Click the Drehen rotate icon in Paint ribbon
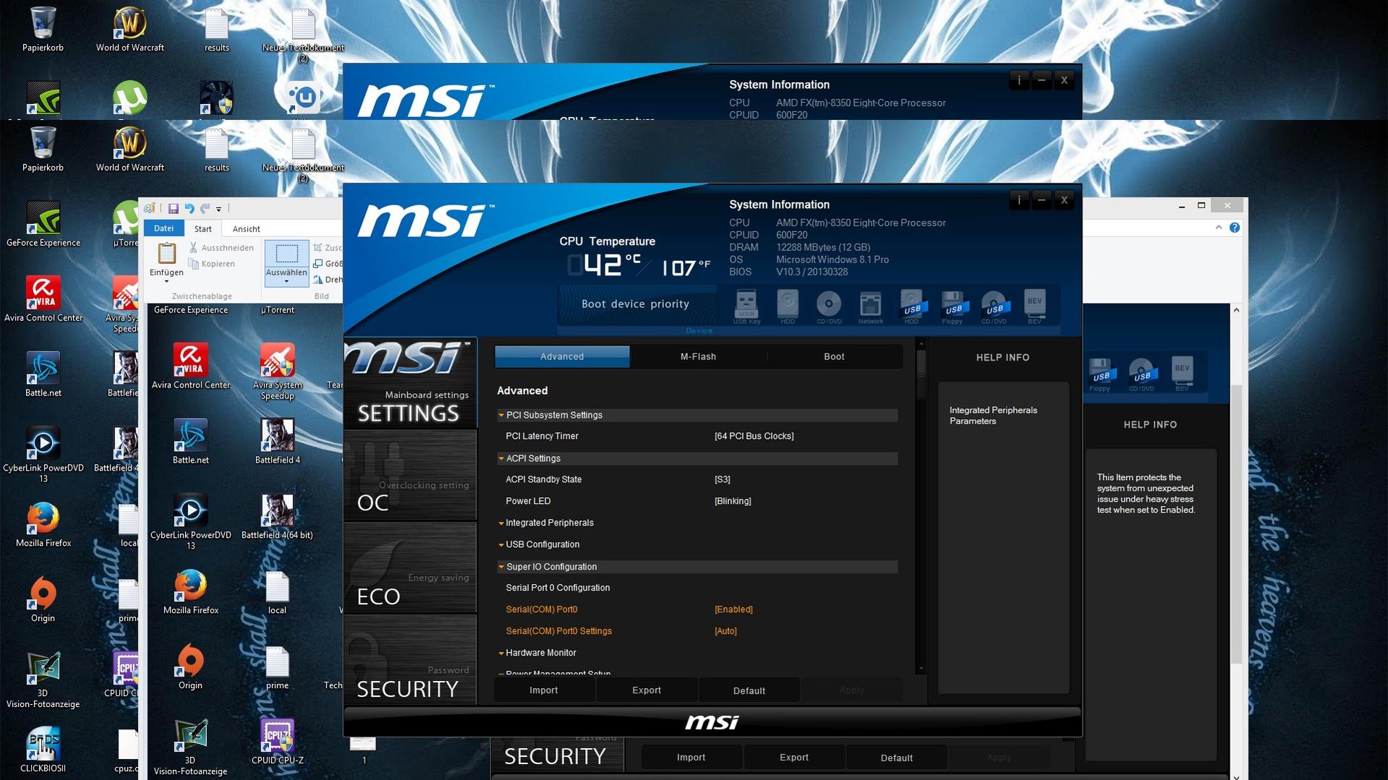The width and height of the screenshot is (1388, 780). (318, 280)
